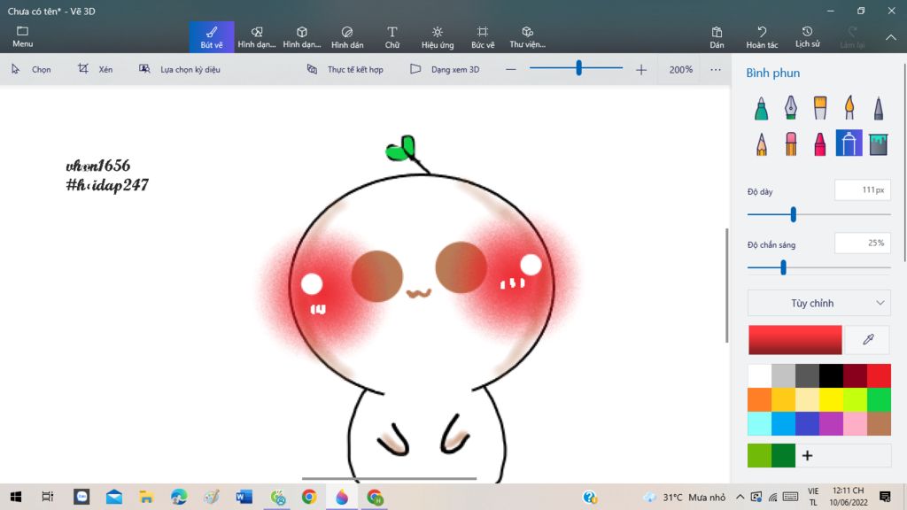Open Word from the taskbar

(244, 497)
